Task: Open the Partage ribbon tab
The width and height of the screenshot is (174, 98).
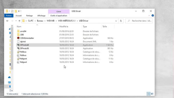Action: coord(29,16)
